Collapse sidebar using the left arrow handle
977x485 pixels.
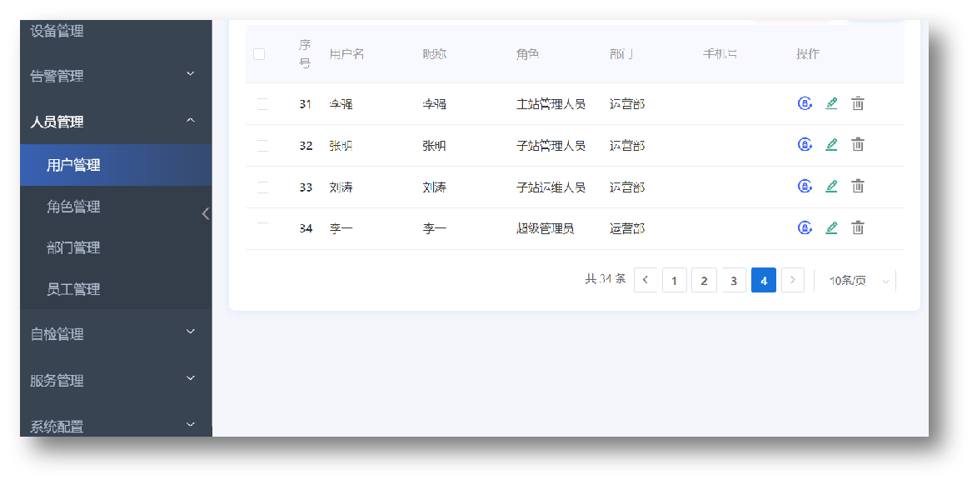[x=206, y=213]
